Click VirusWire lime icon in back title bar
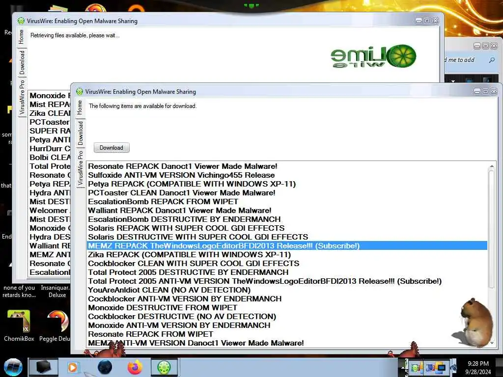Viewport: 503px width, 377px height. (x=21, y=21)
